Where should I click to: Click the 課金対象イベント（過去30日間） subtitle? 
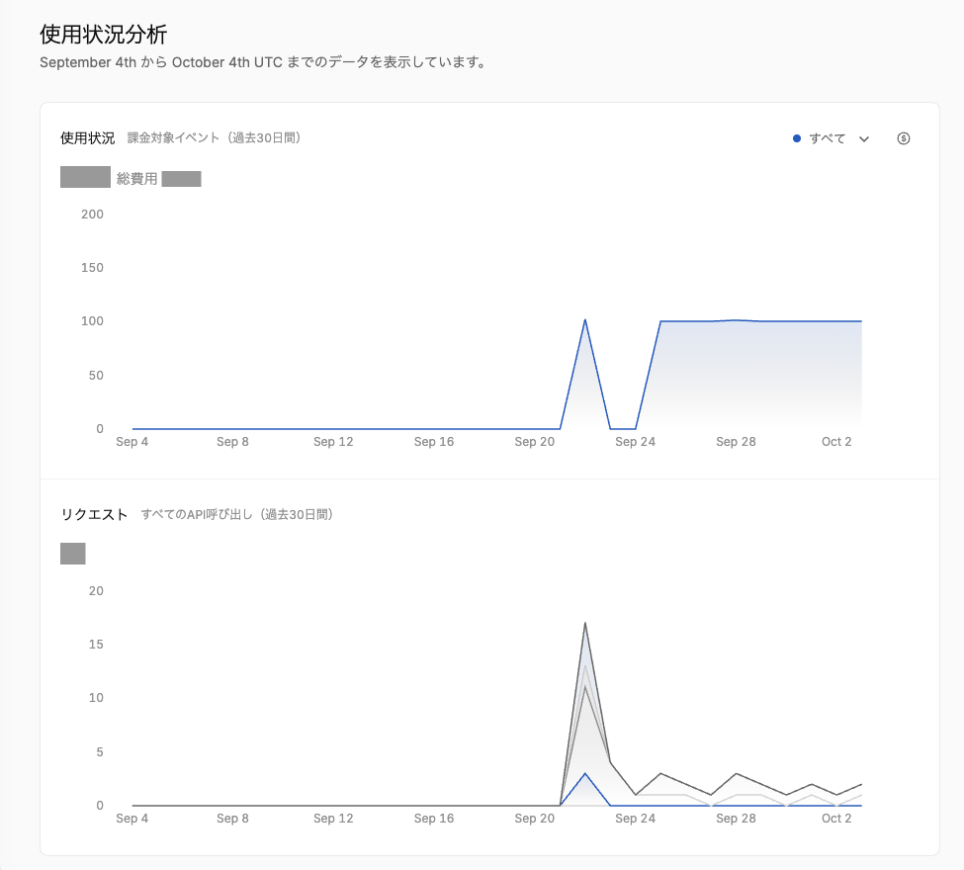click(214, 137)
